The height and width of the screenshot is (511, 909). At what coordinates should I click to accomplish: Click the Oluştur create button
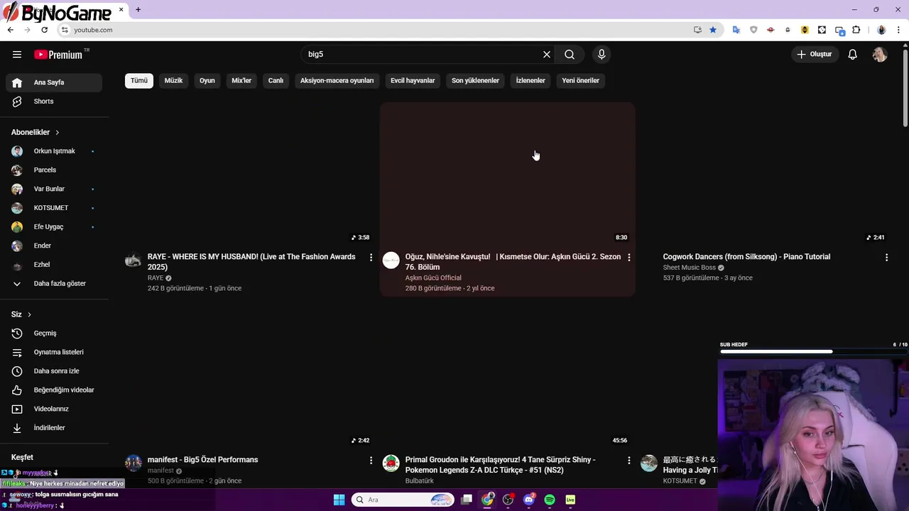[x=815, y=55]
